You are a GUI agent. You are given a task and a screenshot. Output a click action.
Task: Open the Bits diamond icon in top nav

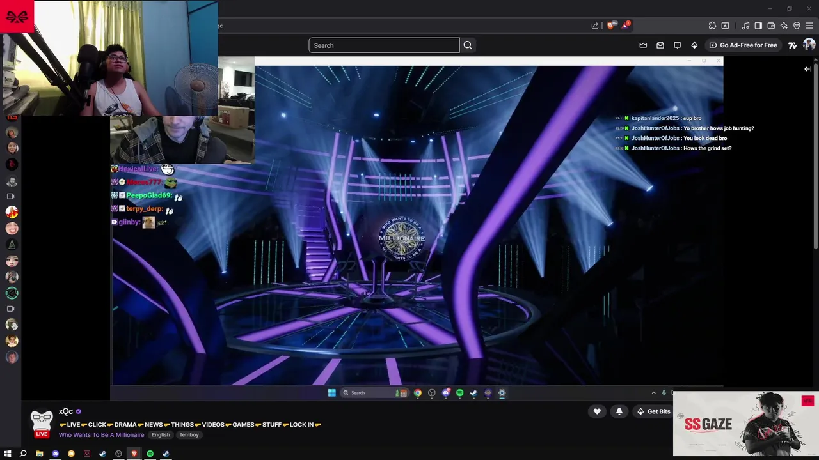point(694,45)
